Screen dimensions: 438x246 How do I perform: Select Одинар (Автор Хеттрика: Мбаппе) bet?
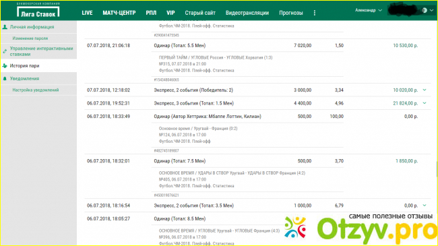(x=208, y=117)
